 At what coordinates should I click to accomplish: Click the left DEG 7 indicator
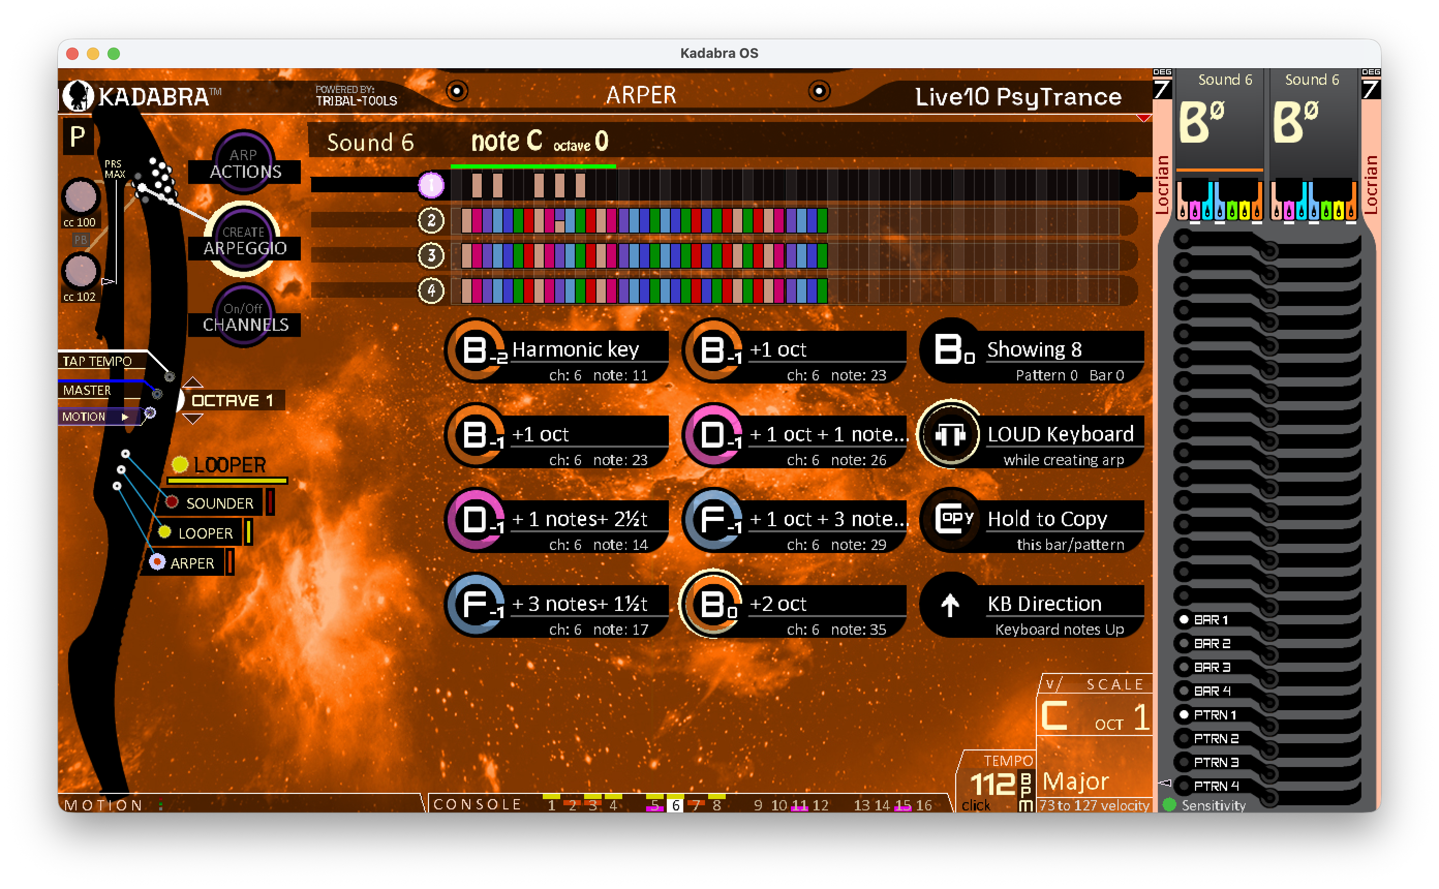[1162, 85]
